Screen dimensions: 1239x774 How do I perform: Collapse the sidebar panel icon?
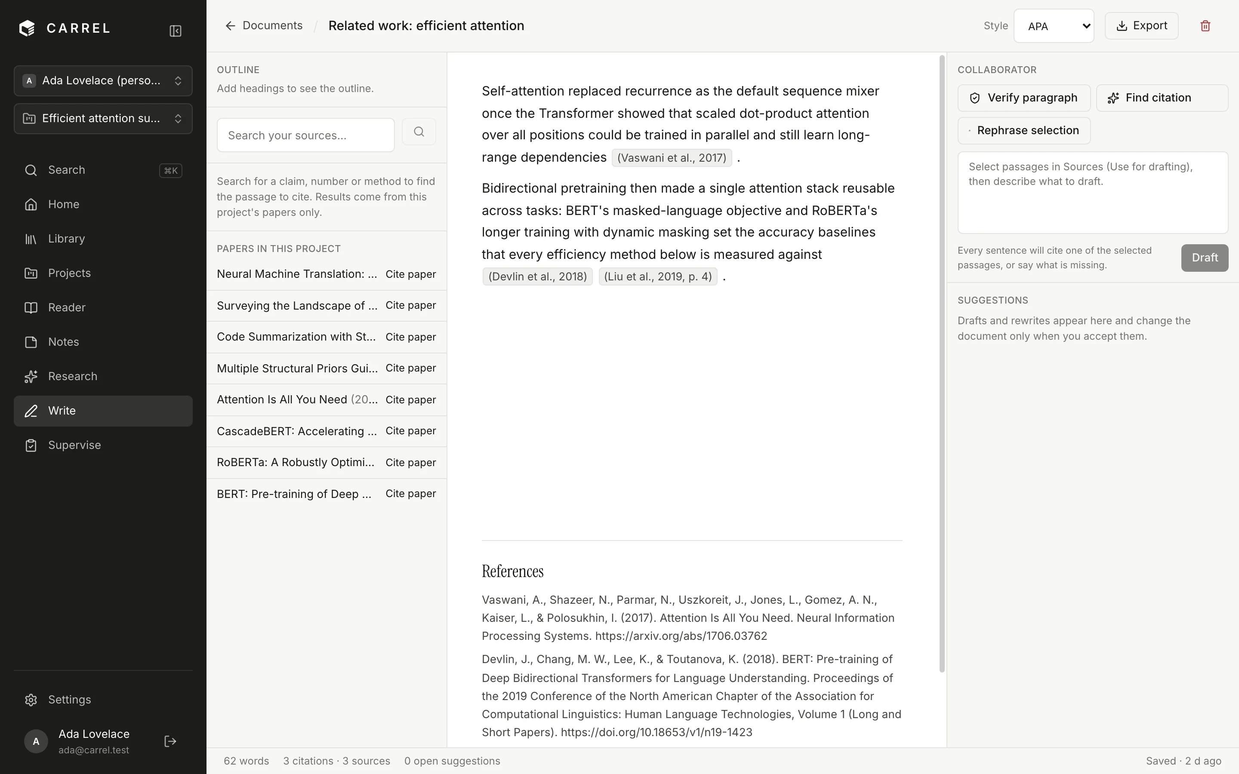[175, 31]
